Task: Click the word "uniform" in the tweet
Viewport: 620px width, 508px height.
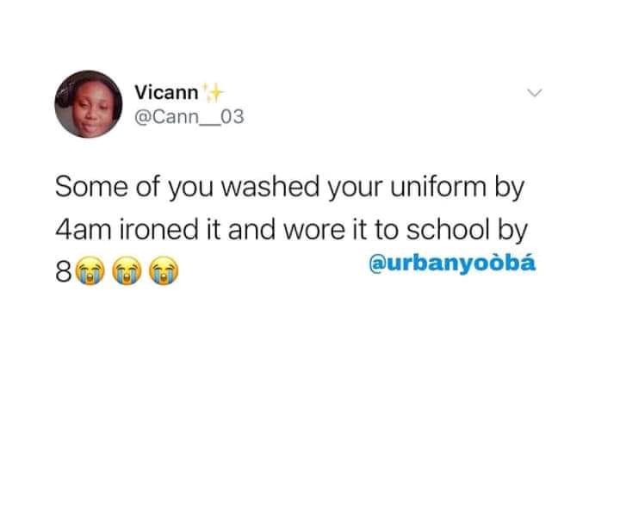Action: tap(438, 187)
